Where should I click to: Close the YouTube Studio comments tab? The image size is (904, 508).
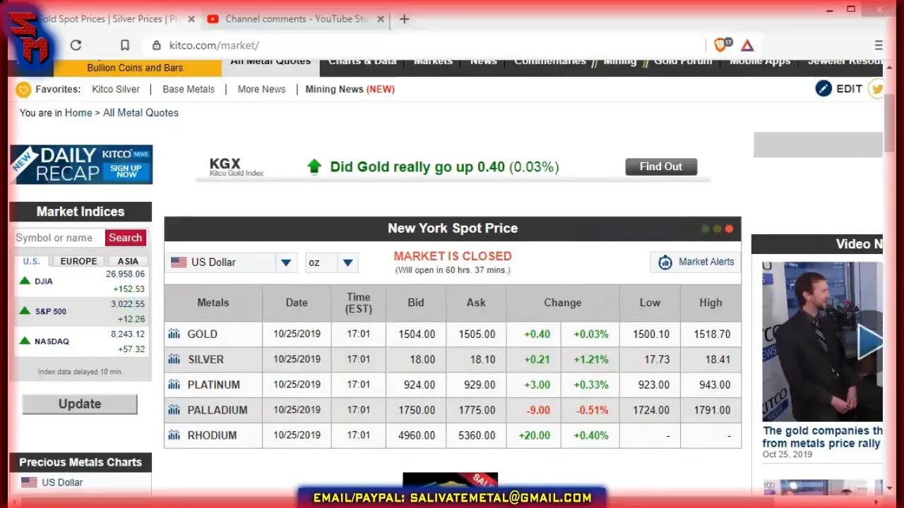click(381, 19)
